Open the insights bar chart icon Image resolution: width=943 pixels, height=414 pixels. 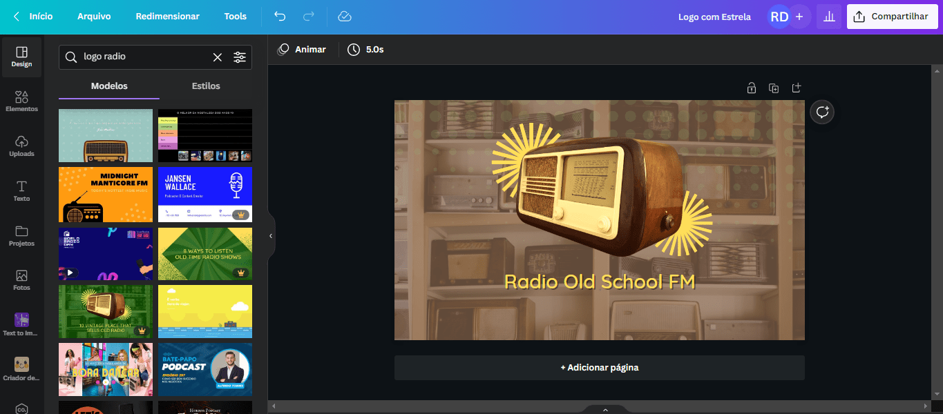coord(829,16)
